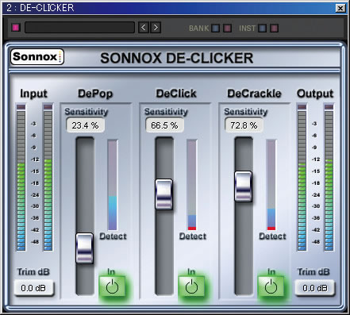Toggle the DeCrackle In power button

point(271,286)
